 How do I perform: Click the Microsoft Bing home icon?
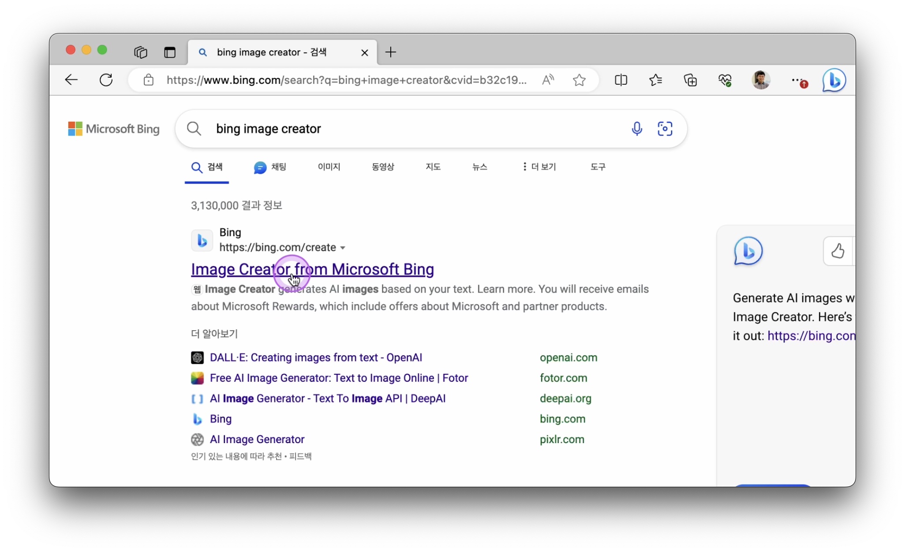(x=113, y=128)
